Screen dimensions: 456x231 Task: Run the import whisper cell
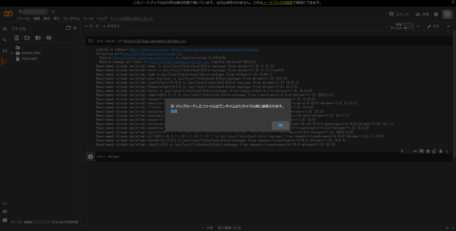[91, 156]
